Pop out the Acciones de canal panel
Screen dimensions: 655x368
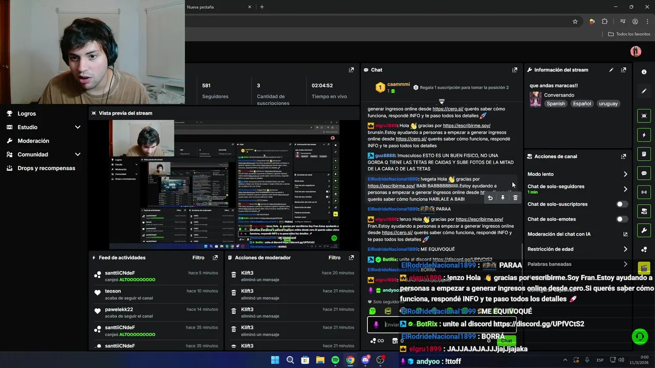pyautogui.click(x=623, y=156)
